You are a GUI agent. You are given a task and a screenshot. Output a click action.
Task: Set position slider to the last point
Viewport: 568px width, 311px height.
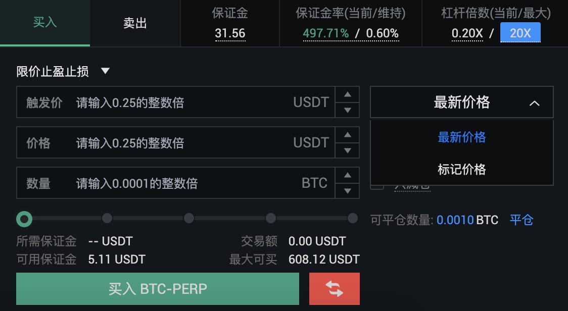tap(352, 218)
